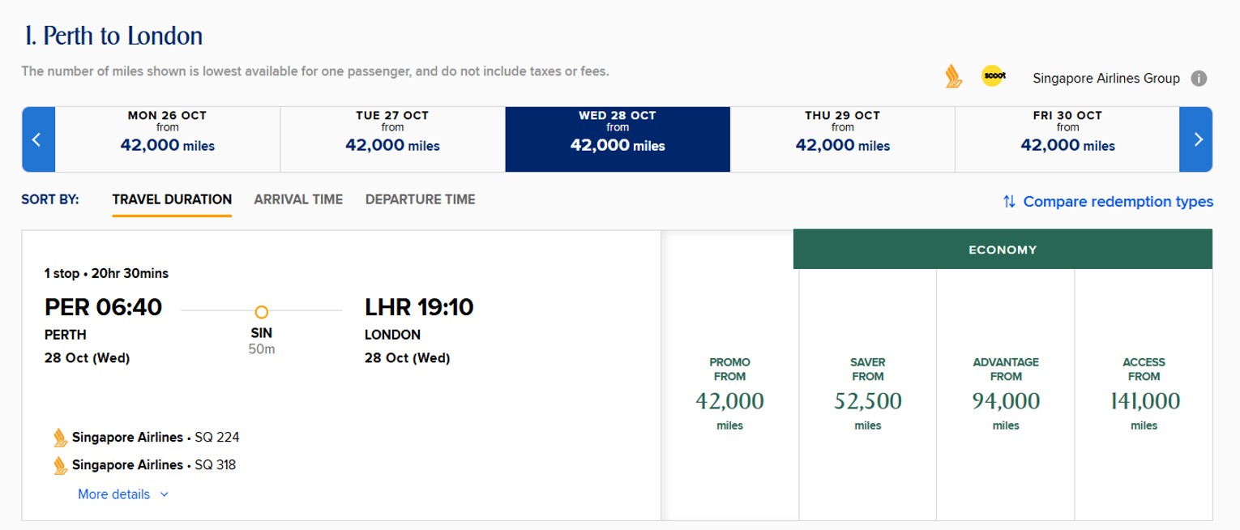1240x530 pixels.
Task: Pick Access fare from 141,000 miles
Action: 1144,394
